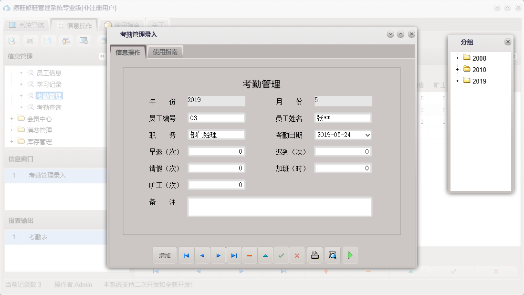Open the printer icon to print attendance
Image resolution: width=524 pixels, height=295 pixels.
[315, 255]
